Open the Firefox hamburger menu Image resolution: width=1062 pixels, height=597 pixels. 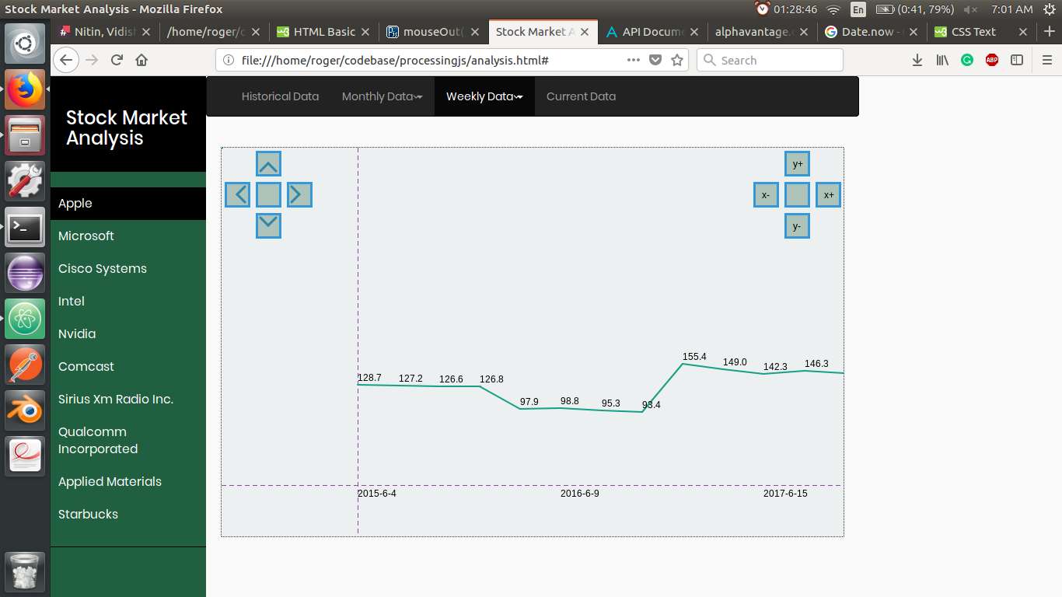coord(1046,60)
